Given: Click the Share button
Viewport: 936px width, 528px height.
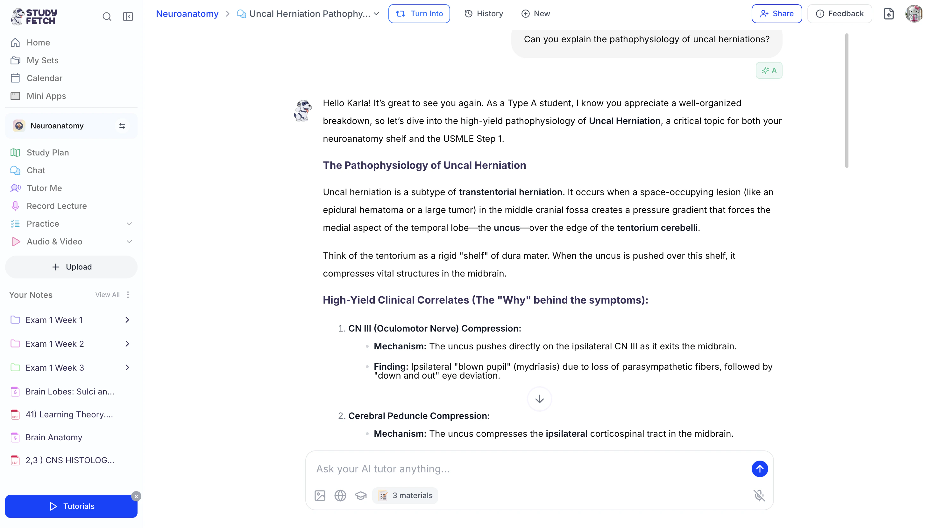Looking at the screenshot, I should point(776,14).
